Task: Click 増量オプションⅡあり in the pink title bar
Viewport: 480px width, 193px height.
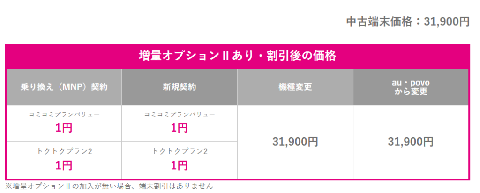Action: [x=190, y=56]
